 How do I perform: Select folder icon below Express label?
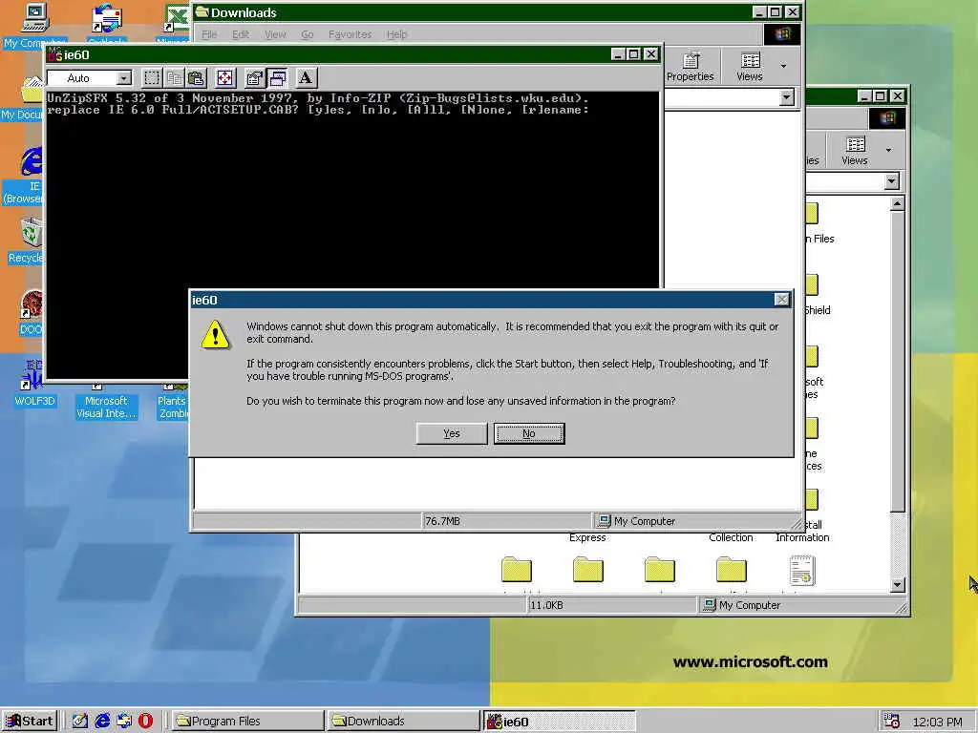(x=588, y=570)
